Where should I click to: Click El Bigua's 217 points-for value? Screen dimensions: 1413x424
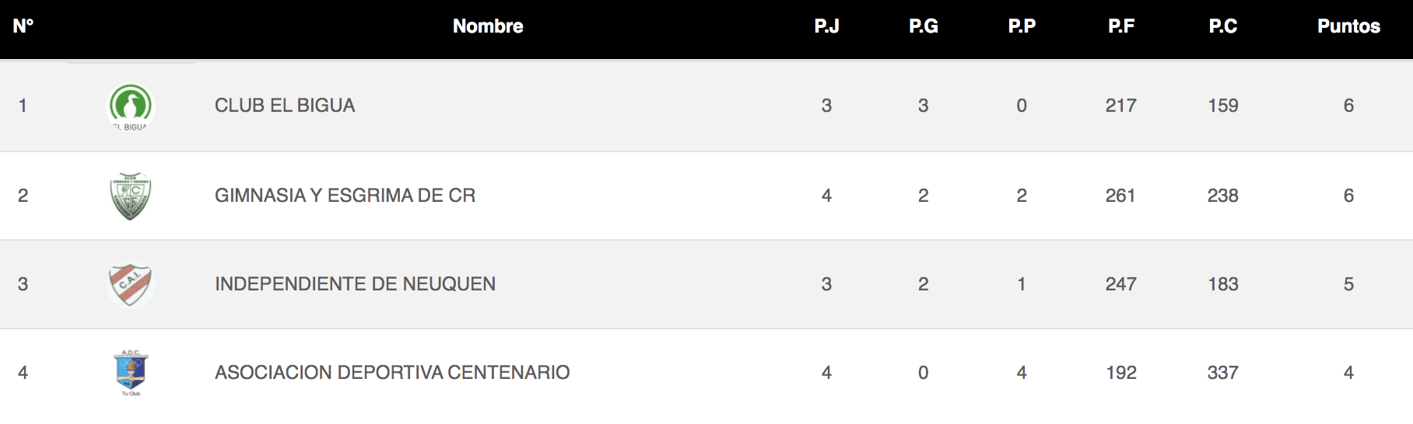point(1121,106)
